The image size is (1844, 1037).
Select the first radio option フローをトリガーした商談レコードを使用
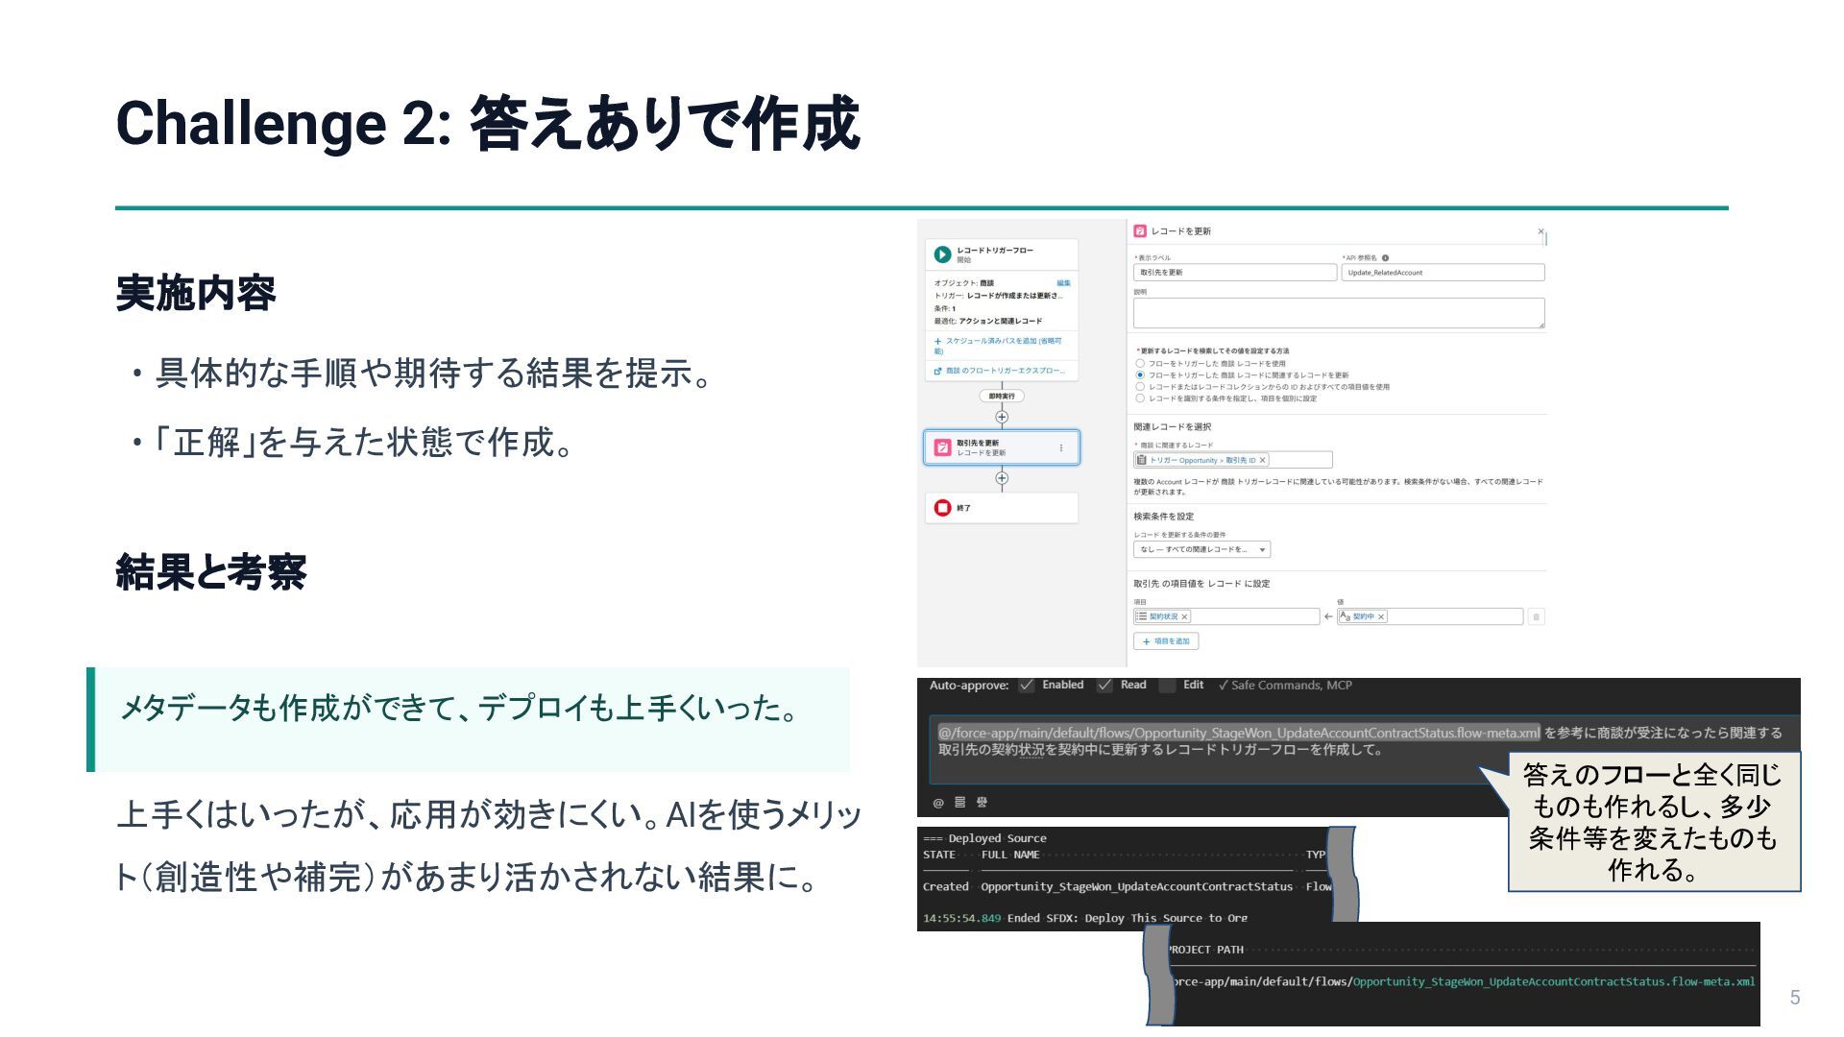(x=1140, y=364)
